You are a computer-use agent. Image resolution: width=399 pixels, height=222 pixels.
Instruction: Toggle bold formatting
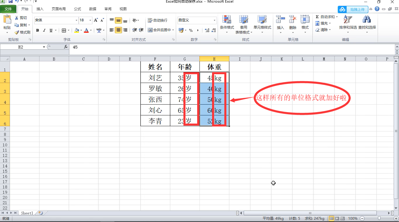37,30
